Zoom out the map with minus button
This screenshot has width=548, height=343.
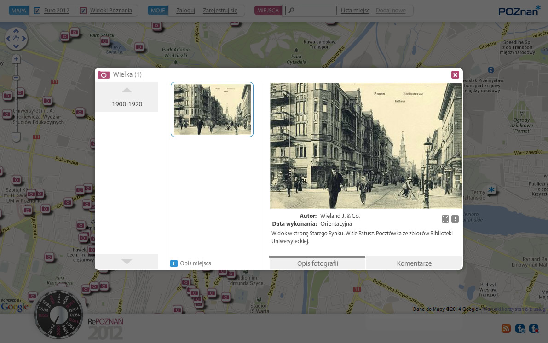click(16, 137)
